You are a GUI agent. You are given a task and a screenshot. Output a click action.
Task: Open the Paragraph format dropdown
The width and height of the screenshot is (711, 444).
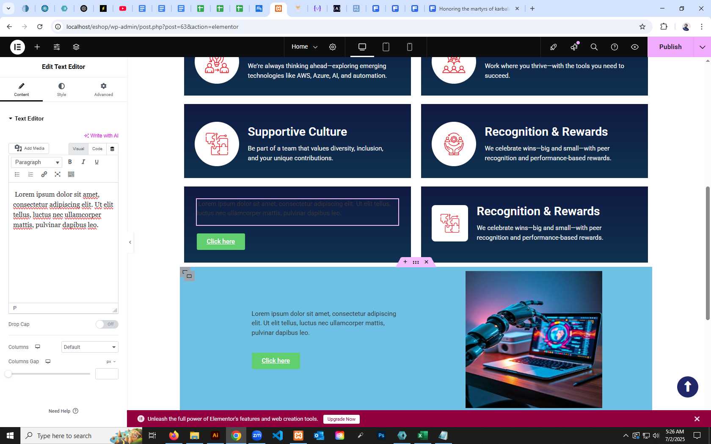(x=36, y=162)
